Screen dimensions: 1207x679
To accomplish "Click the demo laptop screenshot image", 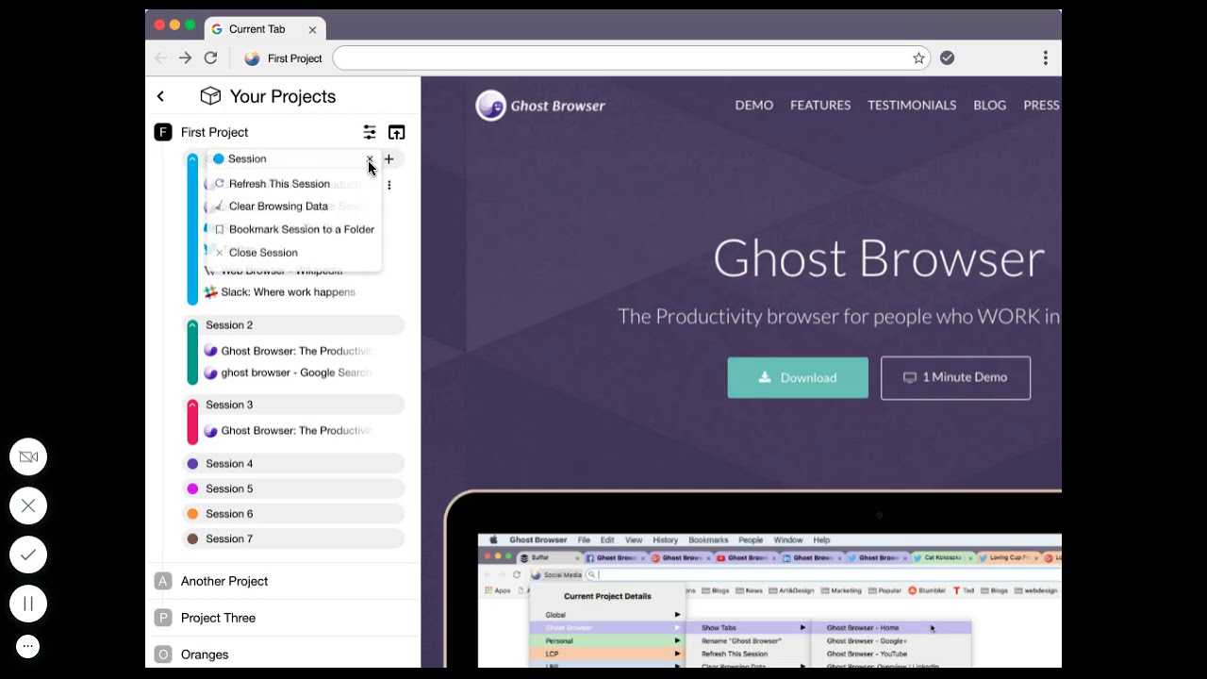I will (752, 579).
